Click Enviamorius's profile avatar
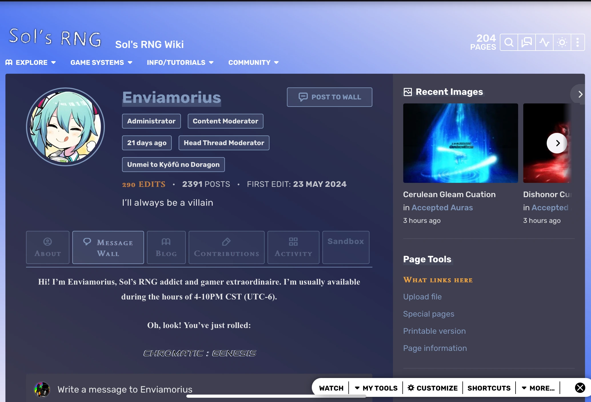The image size is (591, 402). (65, 127)
